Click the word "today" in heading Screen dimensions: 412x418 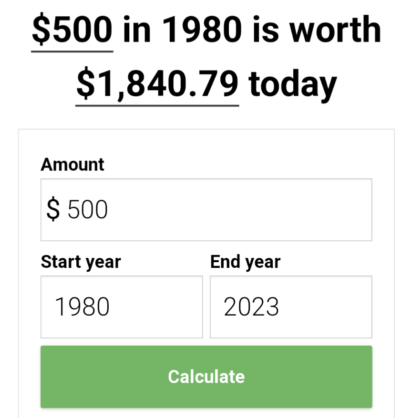click(293, 84)
